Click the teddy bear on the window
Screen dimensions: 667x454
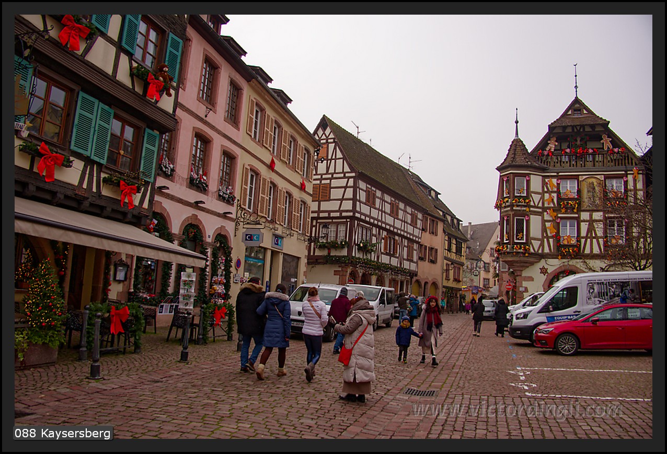coord(164,78)
